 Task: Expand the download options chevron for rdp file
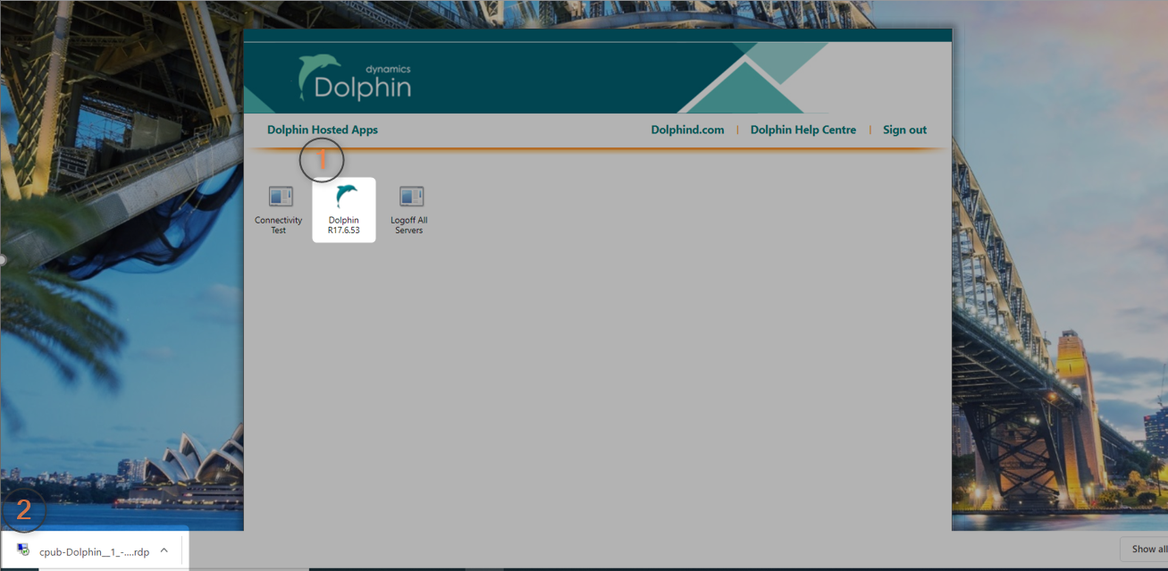[164, 550]
